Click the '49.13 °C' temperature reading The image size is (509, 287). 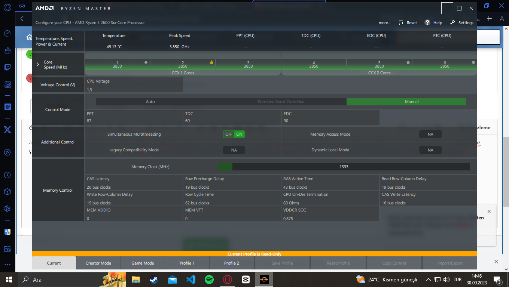point(114,47)
